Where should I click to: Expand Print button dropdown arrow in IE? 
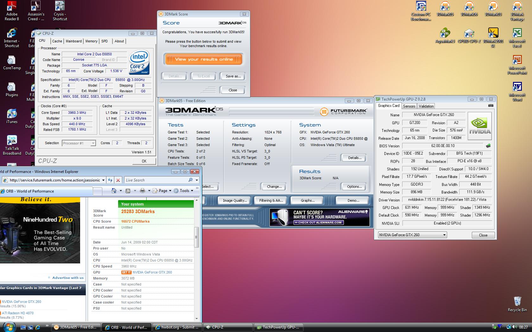(149, 191)
